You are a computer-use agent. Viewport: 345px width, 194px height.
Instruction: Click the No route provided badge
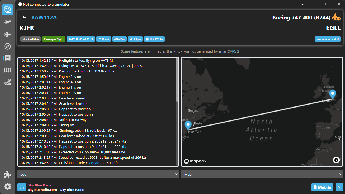tap(328, 39)
